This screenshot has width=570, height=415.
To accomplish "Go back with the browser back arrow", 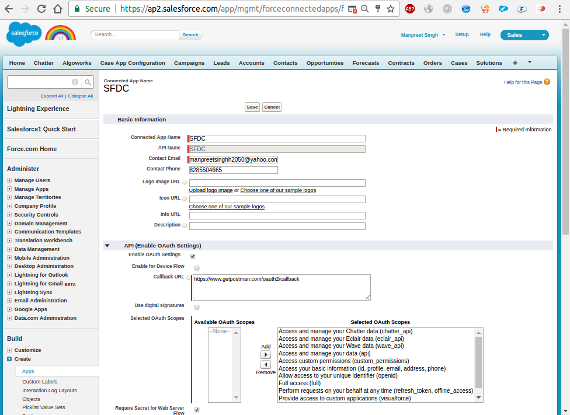I will tap(9, 9).
